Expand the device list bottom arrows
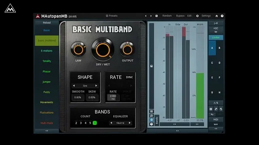Screen dimensions: 259x145 point(47,131)
